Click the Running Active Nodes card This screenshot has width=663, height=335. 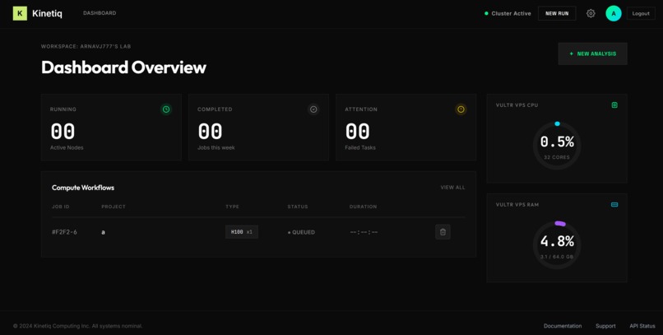(x=111, y=128)
